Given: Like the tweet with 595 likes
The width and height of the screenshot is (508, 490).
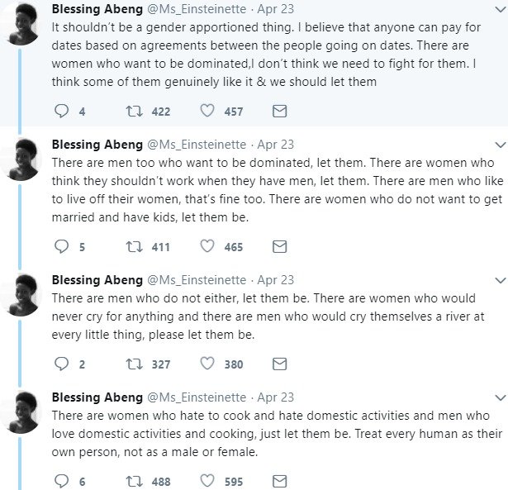Looking at the screenshot, I should (207, 481).
